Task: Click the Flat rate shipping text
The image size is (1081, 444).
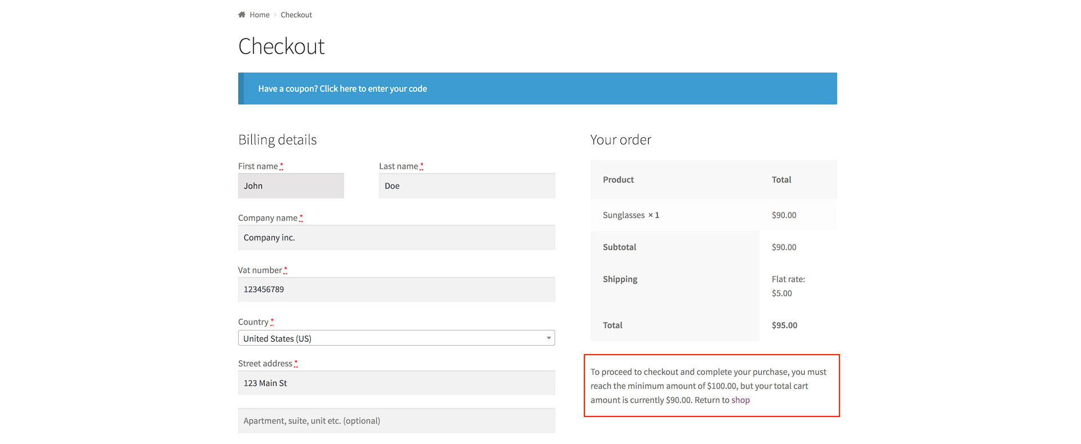Action: (x=788, y=279)
